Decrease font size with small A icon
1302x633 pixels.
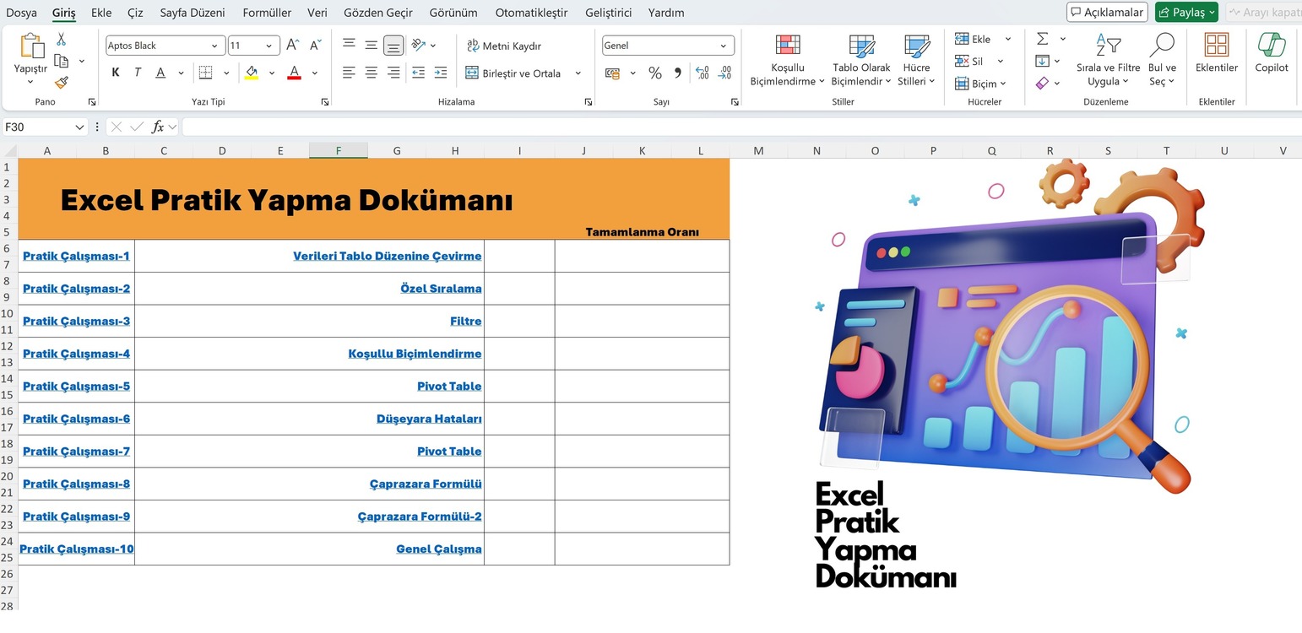pos(315,46)
